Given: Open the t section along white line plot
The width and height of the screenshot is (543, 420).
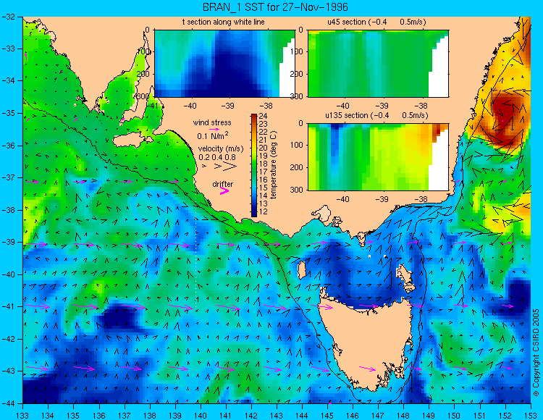Looking at the screenshot, I should tap(224, 64).
